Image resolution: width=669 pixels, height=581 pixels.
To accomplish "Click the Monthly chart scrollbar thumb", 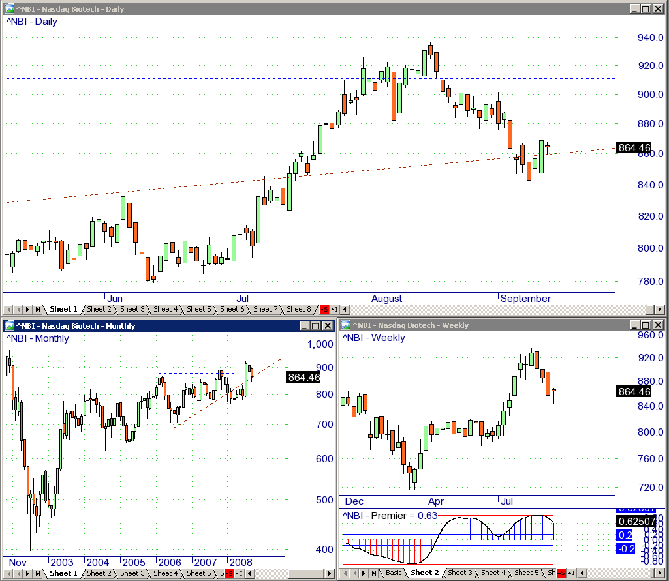I will (x=306, y=574).
